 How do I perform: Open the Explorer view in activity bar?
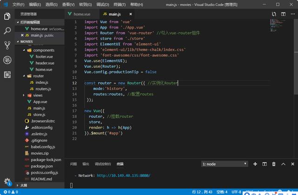7,16
